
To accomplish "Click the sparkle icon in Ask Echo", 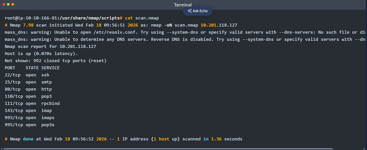I will pyautogui.click(x=190, y=11).
